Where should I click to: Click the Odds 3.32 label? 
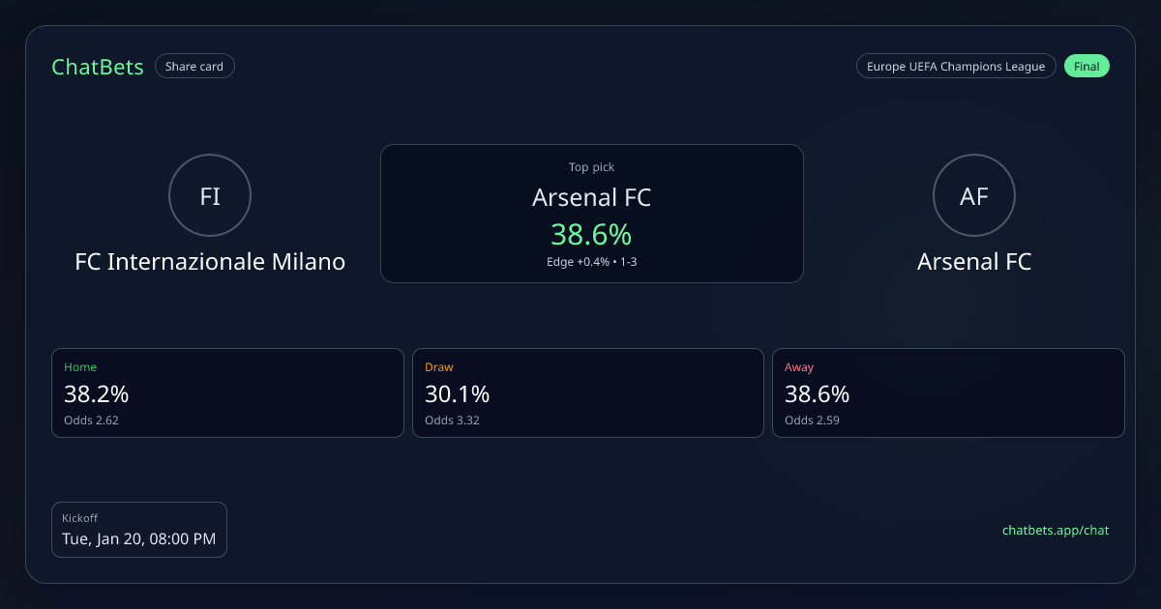(x=452, y=420)
